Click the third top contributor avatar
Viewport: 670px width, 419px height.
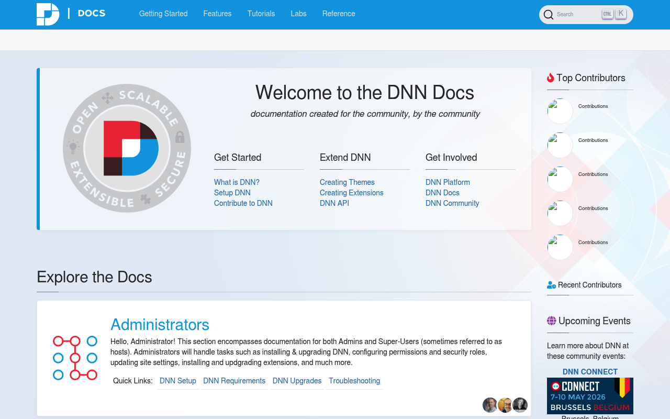560,179
